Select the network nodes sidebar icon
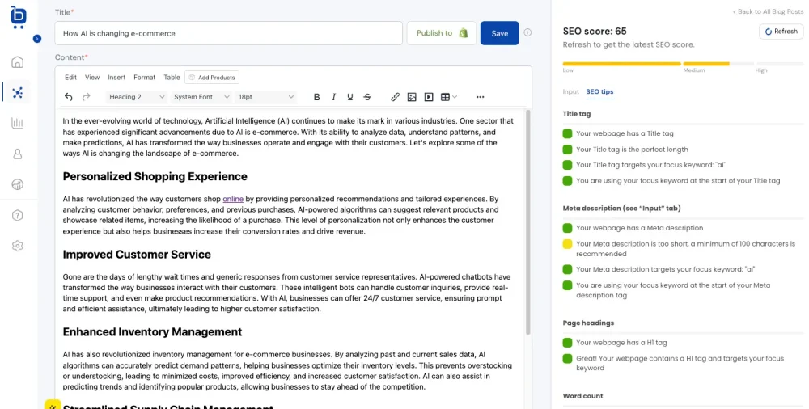 coord(18,93)
